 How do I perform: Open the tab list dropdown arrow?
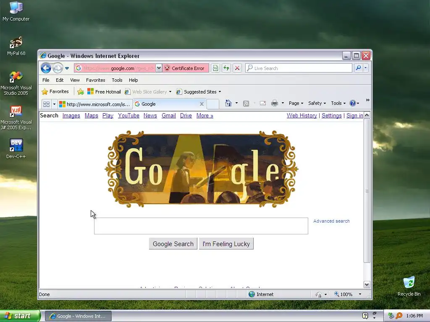pyautogui.click(x=54, y=104)
